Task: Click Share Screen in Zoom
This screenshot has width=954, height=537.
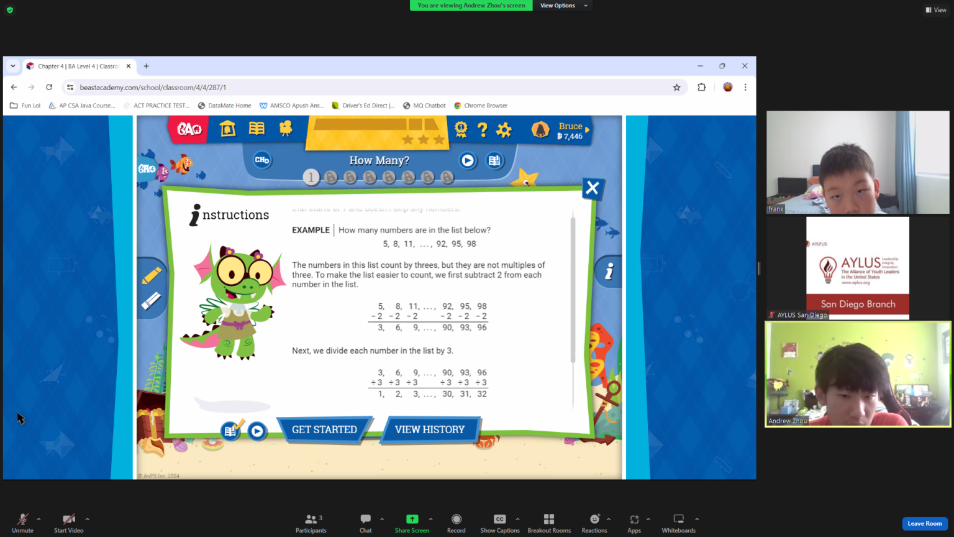Action: pyautogui.click(x=412, y=523)
